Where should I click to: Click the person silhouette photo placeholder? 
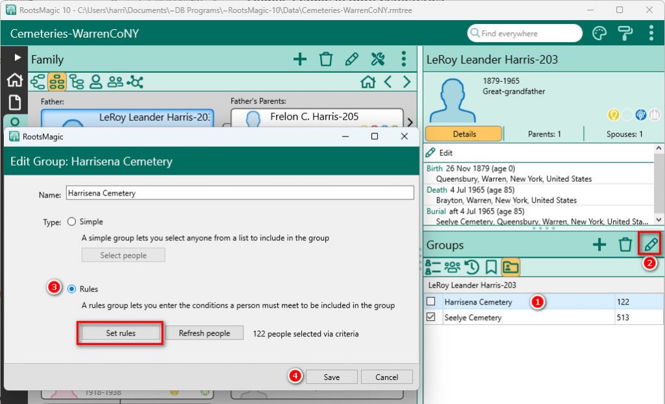pyautogui.click(x=452, y=101)
